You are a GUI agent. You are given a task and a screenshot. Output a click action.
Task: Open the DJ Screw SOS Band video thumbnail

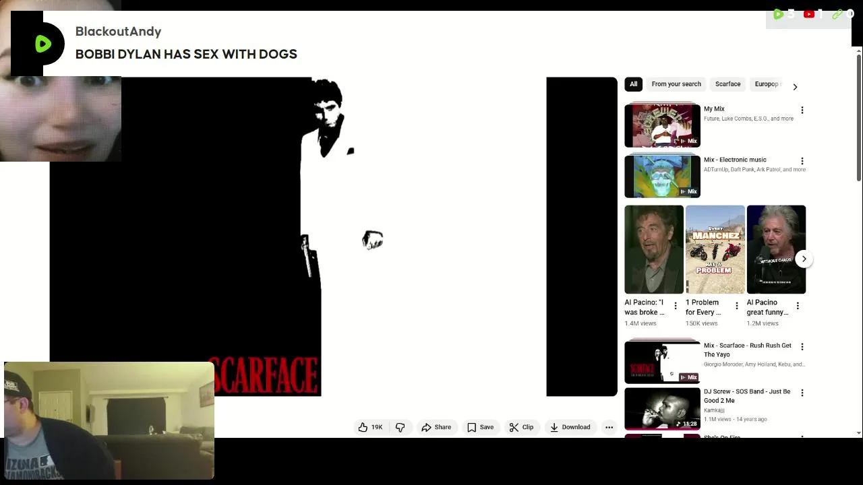coord(662,408)
